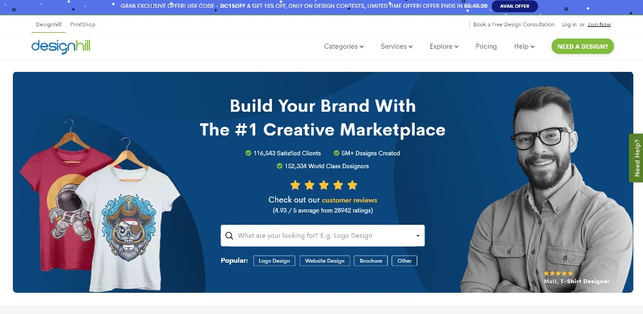Open the Explore dropdown menu
The width and height of the screenshot is (643, 314).
click(444, 47)
